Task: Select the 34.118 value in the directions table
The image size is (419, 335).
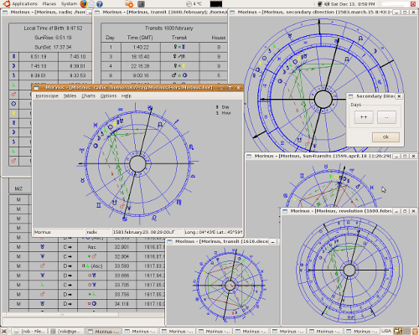Action: [122, 304]
